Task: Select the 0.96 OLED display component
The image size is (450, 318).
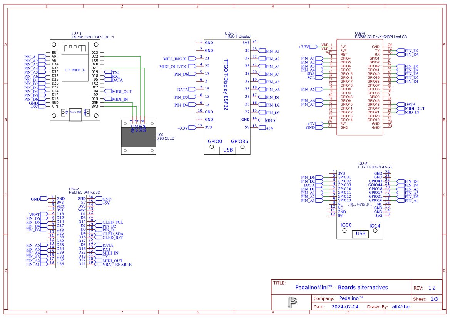Action: (x=138, y=137)
